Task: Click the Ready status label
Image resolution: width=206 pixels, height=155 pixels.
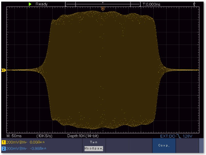Action: coord(41,4)
